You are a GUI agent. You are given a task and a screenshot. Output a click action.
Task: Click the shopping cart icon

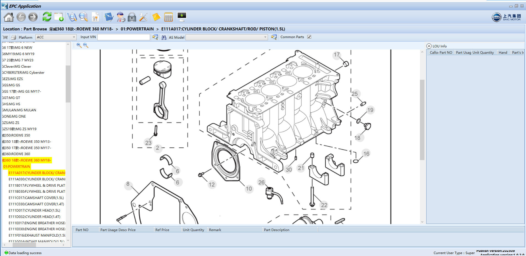pyautogui.click(x=5, y=37)
